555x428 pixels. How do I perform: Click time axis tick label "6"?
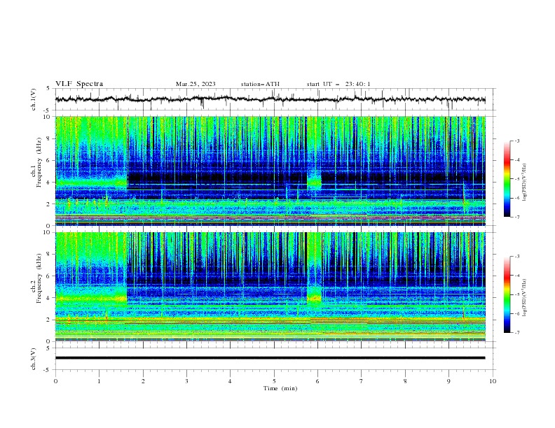click(317, 381)
